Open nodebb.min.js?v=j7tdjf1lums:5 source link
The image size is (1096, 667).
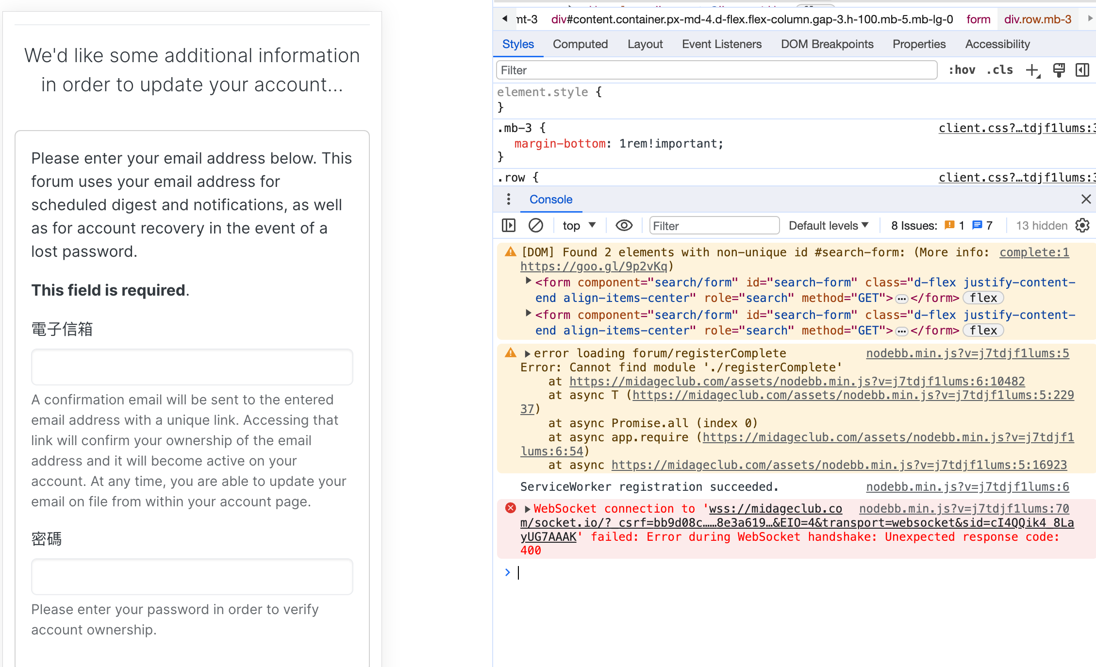coord(967,353)
